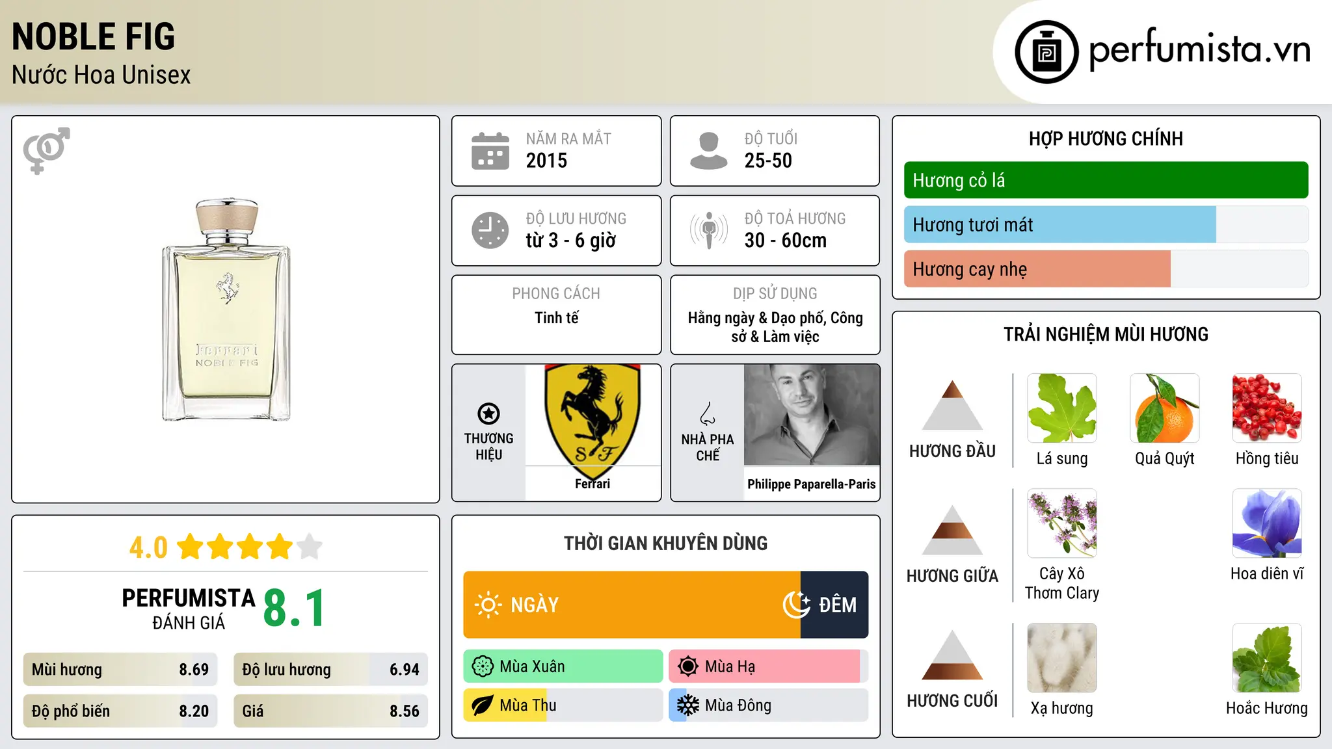Click the moon icon beside Đêm
Screen dimensions: 1332x749
(x=797, y=605)
